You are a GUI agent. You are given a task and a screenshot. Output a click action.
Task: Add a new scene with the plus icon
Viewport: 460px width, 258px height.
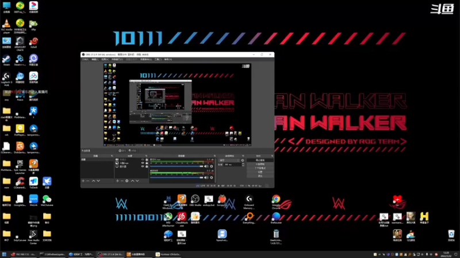(x=83, y=181)
